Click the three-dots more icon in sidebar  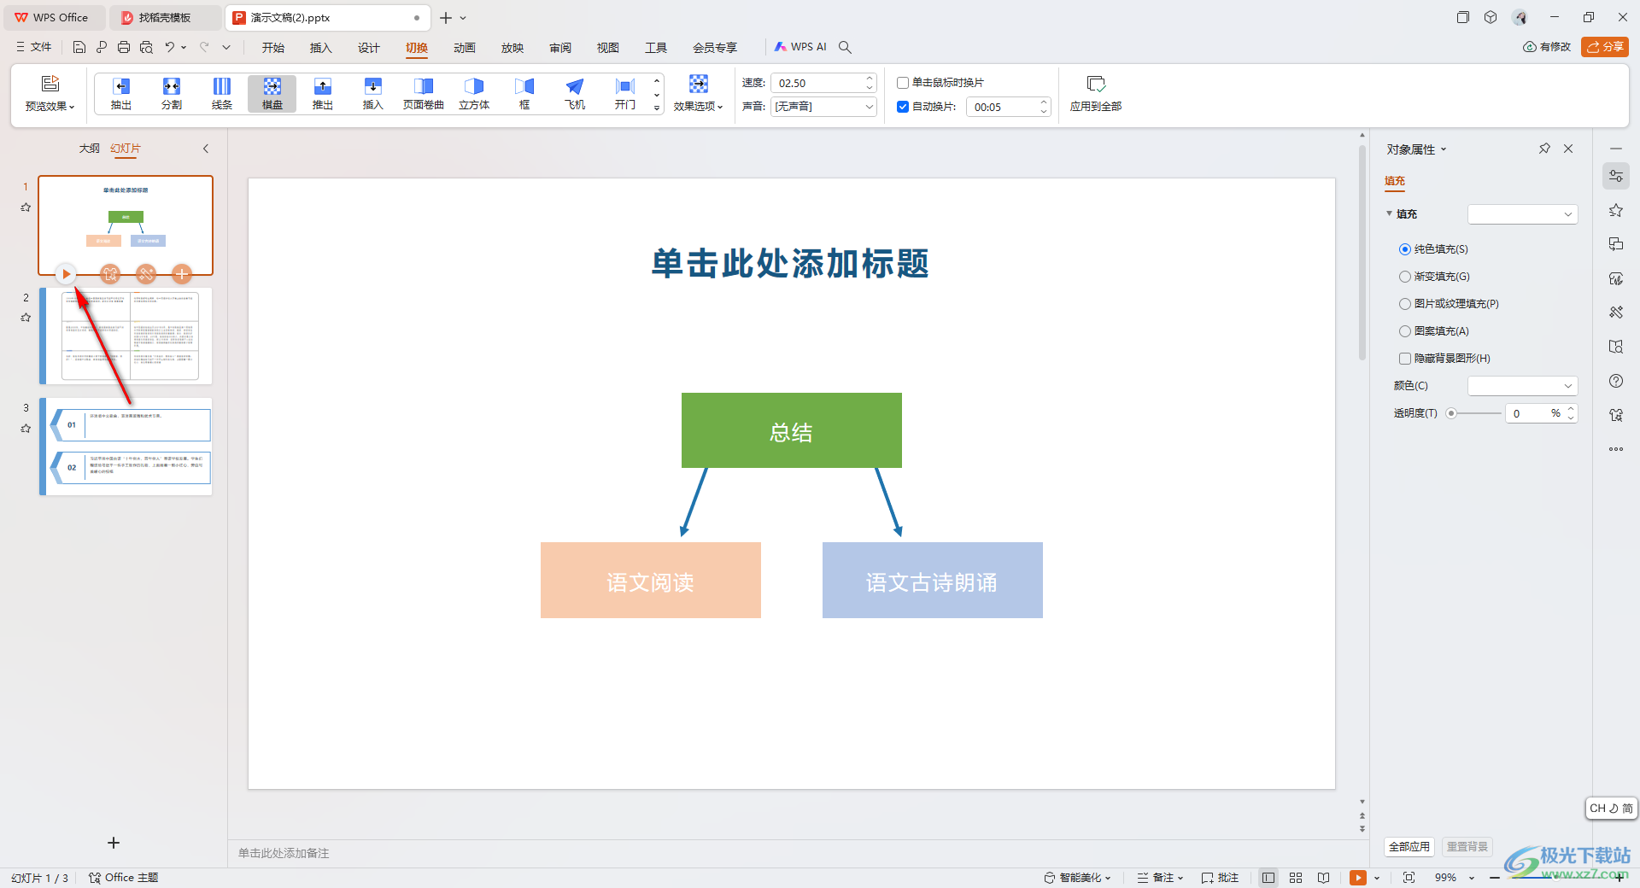pyautogui.click(x=1615, y=449)
